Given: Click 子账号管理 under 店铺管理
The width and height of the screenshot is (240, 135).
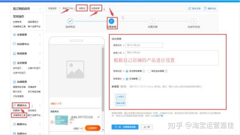Looking at the screenshot, I should (x=18, y=96).
